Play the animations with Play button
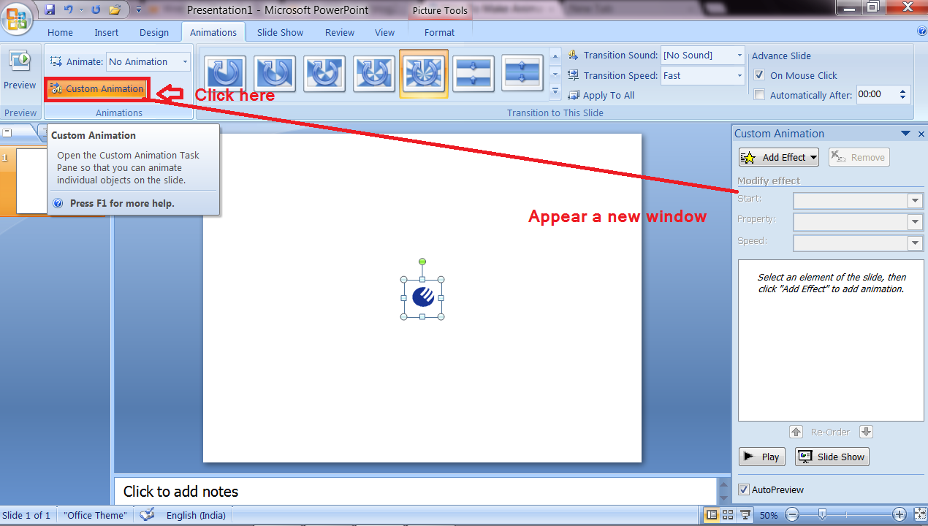This screenshot has height=526, width=928. click(762, 457)
